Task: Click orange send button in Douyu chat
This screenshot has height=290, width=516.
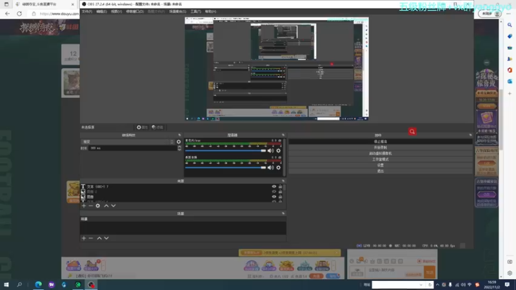Action: coord(430,272)
